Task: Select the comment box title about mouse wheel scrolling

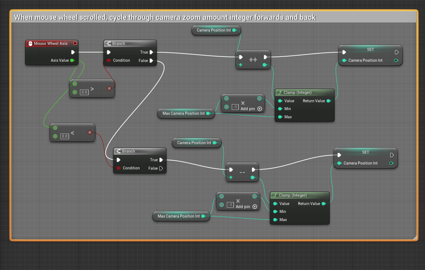Action: click(x=165, y=17)
